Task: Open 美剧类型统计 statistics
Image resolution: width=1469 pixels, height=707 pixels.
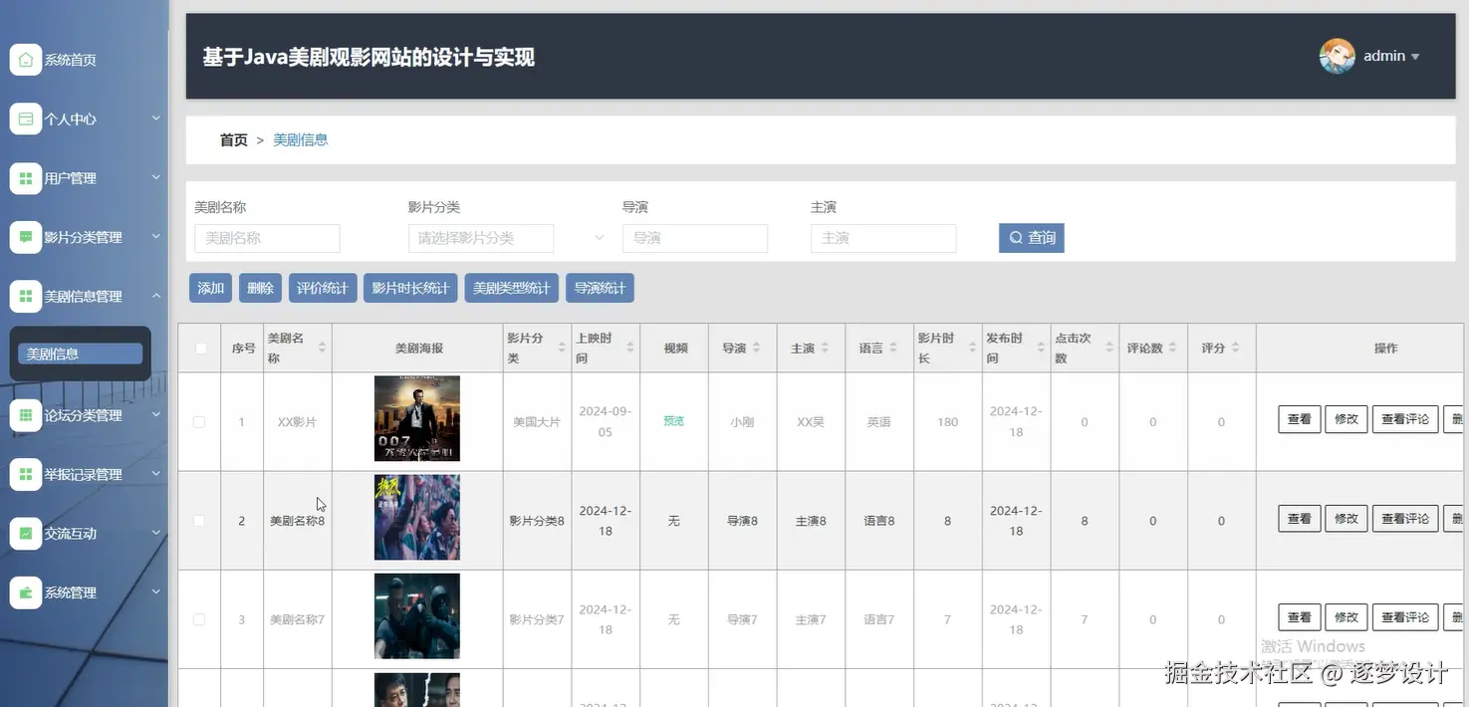Action: 512,288
